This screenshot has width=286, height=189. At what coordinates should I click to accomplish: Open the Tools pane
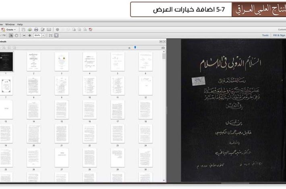265,35
